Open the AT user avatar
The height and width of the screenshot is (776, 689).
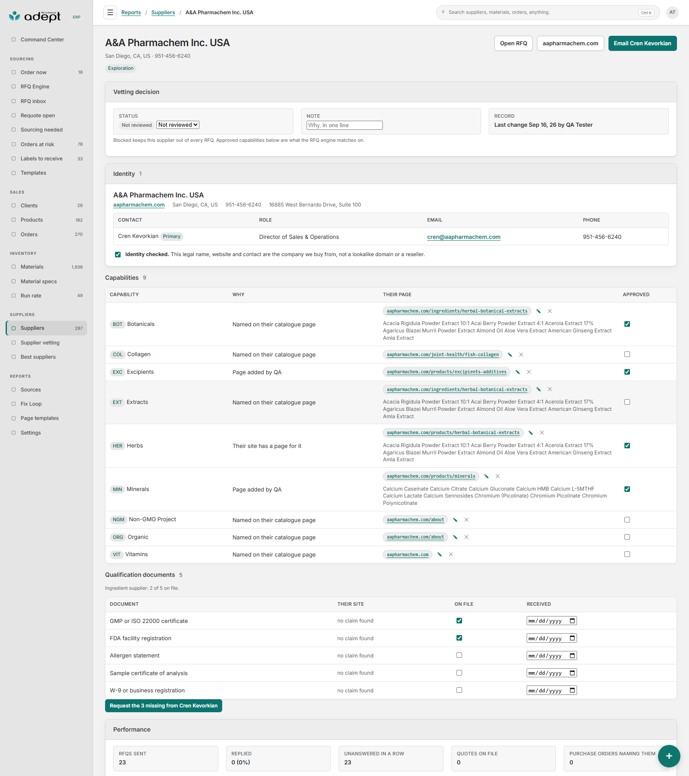pos(672,13)
